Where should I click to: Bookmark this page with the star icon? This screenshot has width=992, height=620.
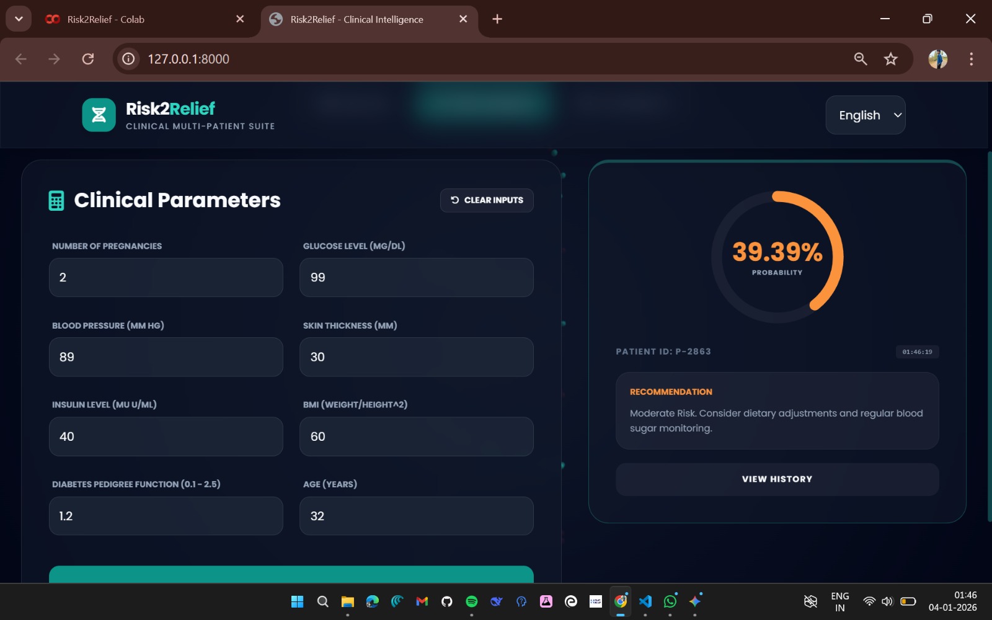coord(891,59)
